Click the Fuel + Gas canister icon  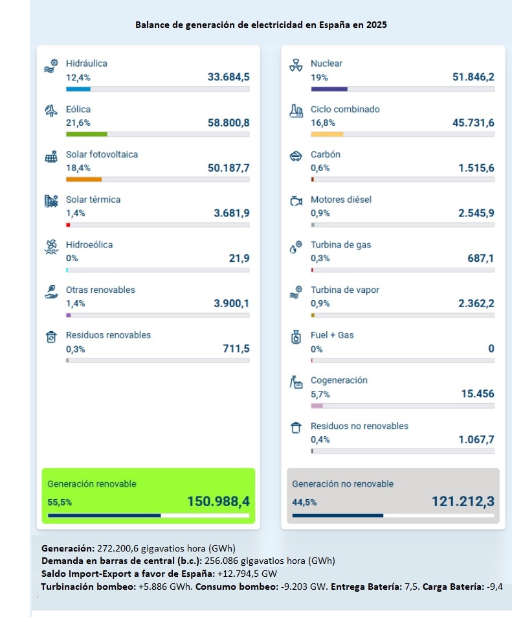pos(296,337)
